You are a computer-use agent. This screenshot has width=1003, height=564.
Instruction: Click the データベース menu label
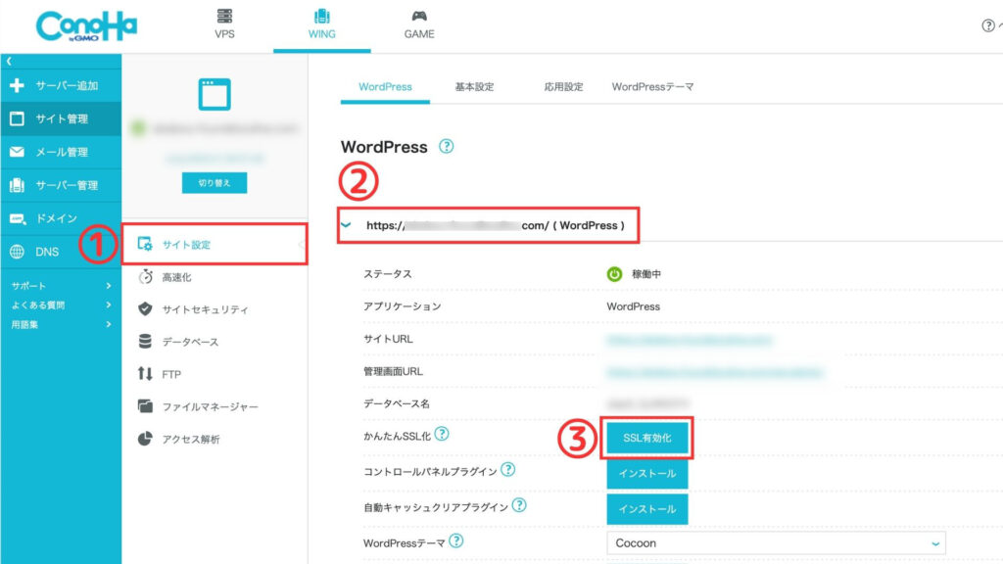[x=190, y=342]
